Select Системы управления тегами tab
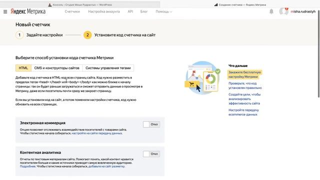320x180 pixels. pyautogui.click(x=108, y=68)
